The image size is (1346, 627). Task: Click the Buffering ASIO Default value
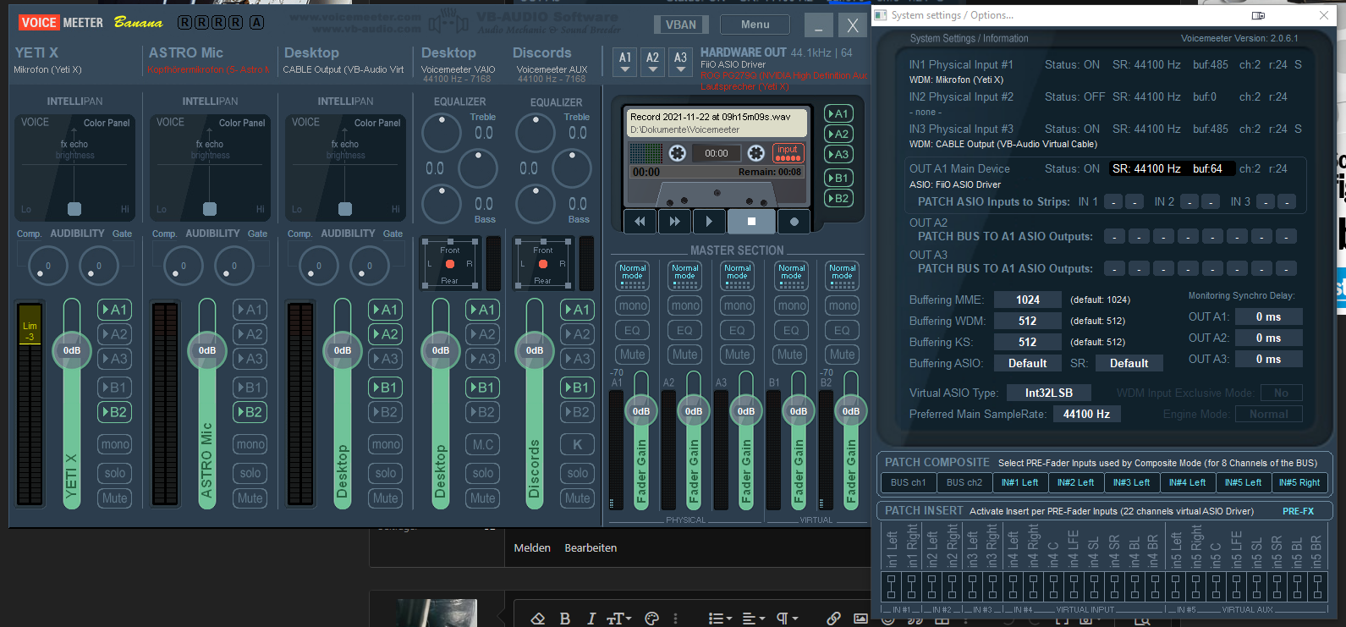(x=1028, y=363)
